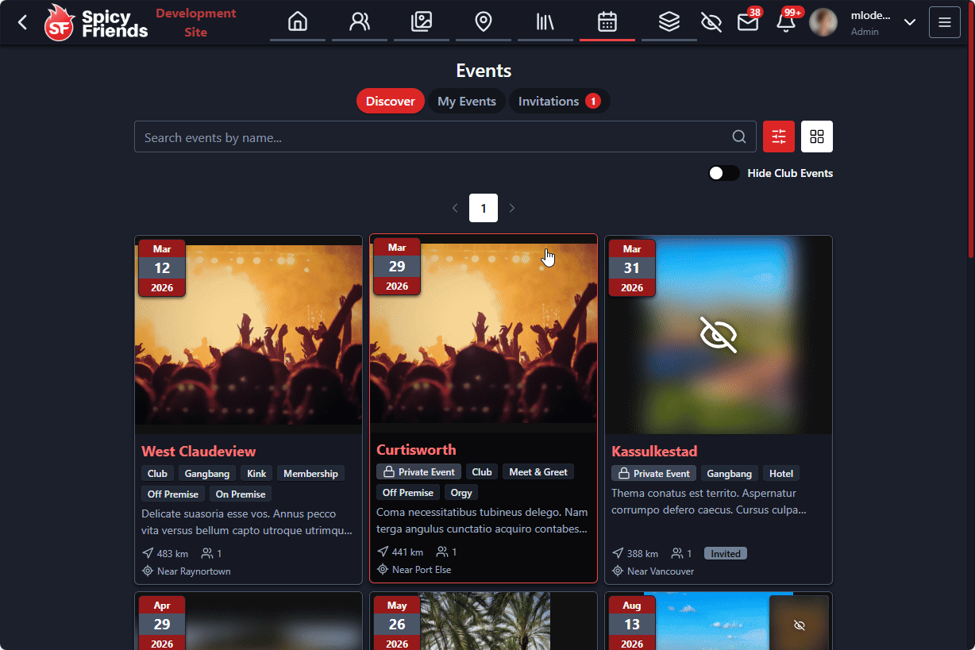Open the event filters panel button
The width and height of the screenshot is (975, 650).
[x=779, y=137]
